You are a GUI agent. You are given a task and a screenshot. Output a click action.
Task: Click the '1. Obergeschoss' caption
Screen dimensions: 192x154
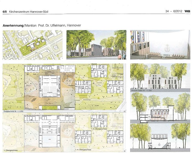[x=11, y=150]
